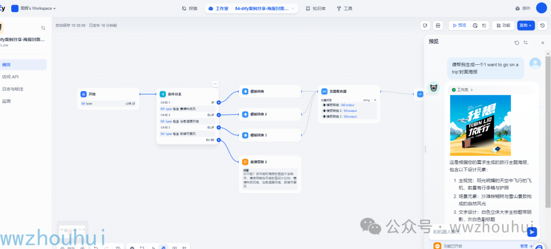Expand the 工作流 process details
This screenshot has width=551, height=249.
click(462, 90)
